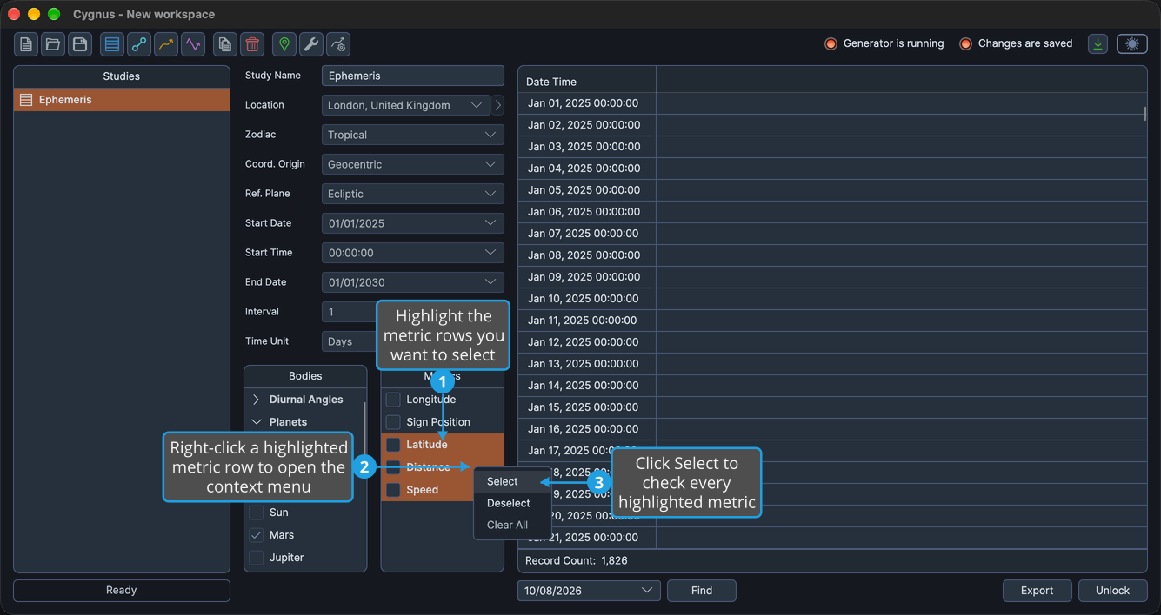
Task: Click the brightness theme toggle icon
Action: [x=1132, y=44]
